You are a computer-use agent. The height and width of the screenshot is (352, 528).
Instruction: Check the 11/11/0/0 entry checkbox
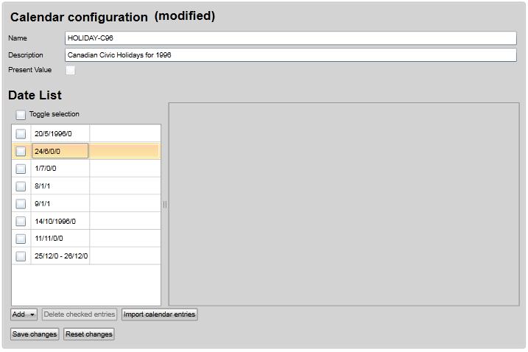[21, 239]
